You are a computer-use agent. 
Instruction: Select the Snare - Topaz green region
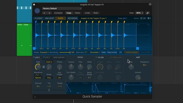[x=24, y=39]
